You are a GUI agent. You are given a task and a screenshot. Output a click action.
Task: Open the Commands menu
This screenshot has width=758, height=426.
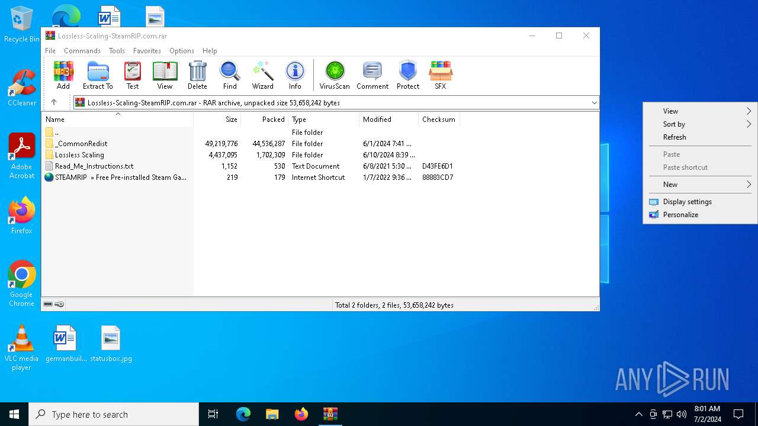pyautogui.click(x=82, y=51)
